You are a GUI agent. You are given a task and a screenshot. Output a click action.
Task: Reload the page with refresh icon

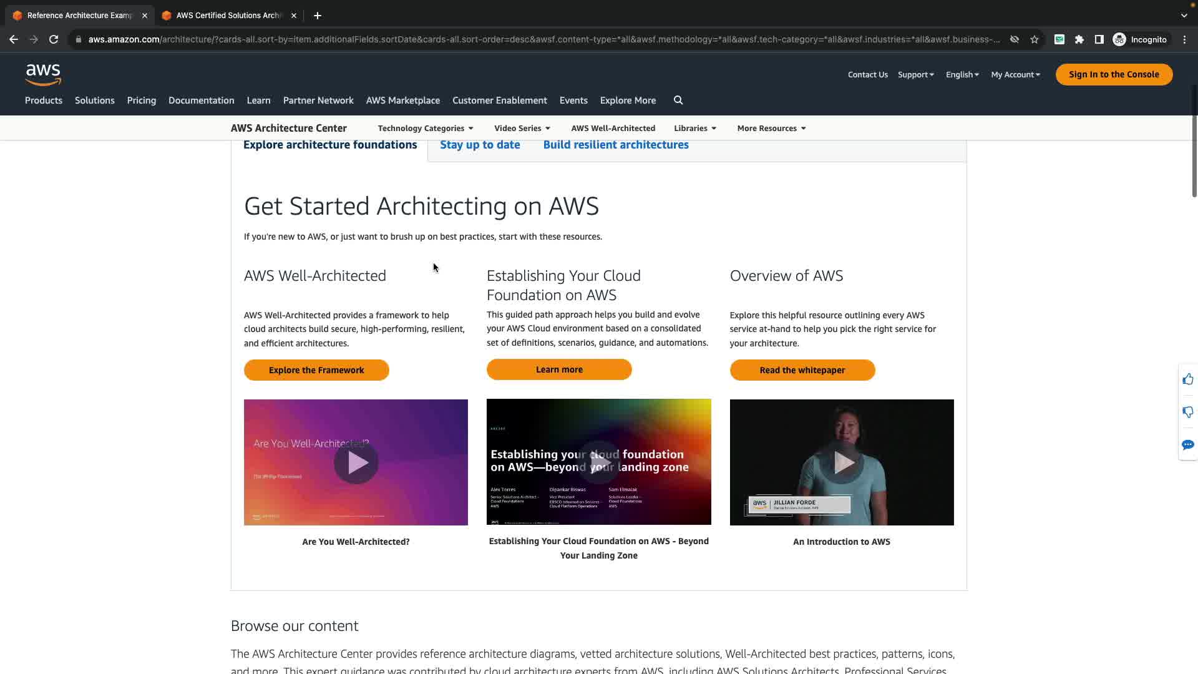click(x=54, y=39)
